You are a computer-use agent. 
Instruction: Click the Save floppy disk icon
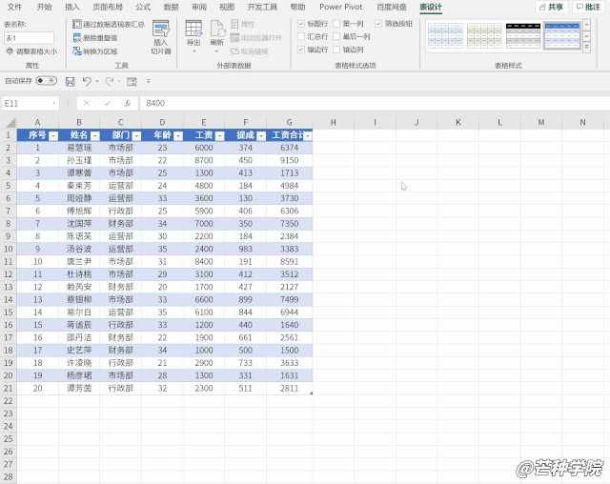tap(70, 82)
